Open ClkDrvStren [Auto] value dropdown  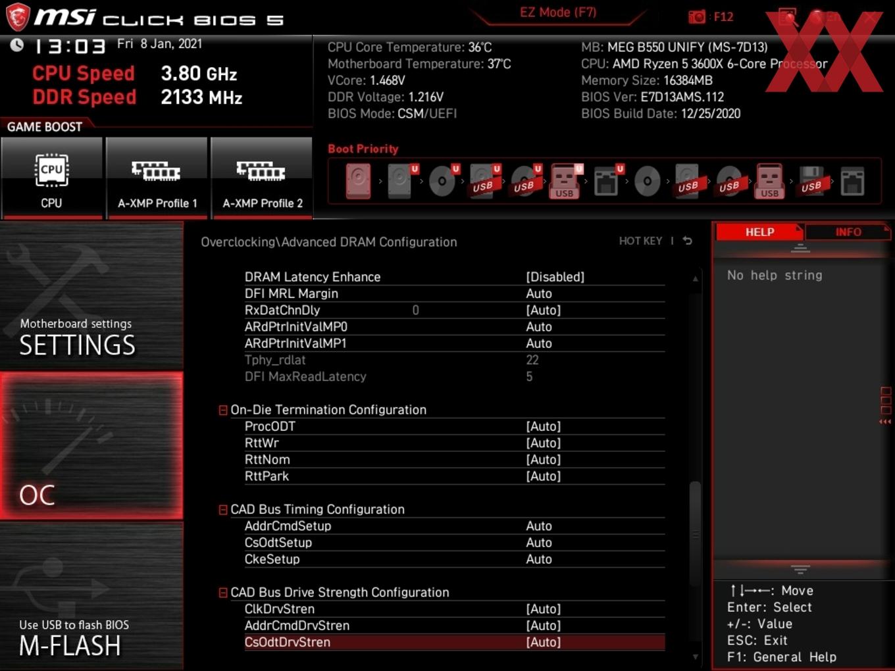coord(544,609)
